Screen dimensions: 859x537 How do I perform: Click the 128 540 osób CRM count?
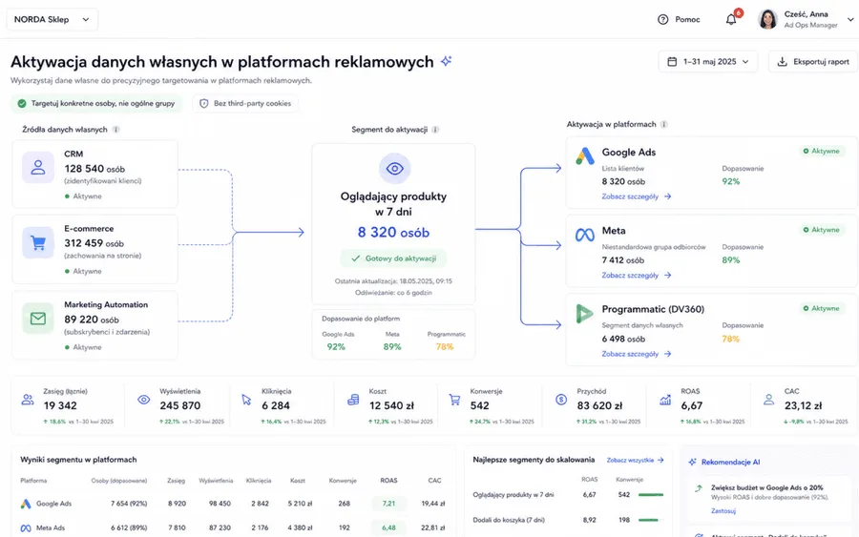[94, 169]
